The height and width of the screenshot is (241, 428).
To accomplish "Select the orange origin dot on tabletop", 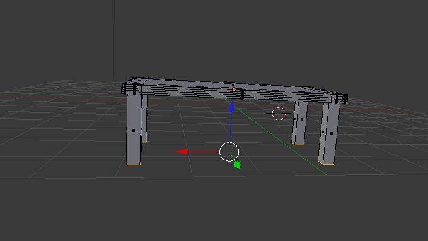I will [x=234, y=89].
